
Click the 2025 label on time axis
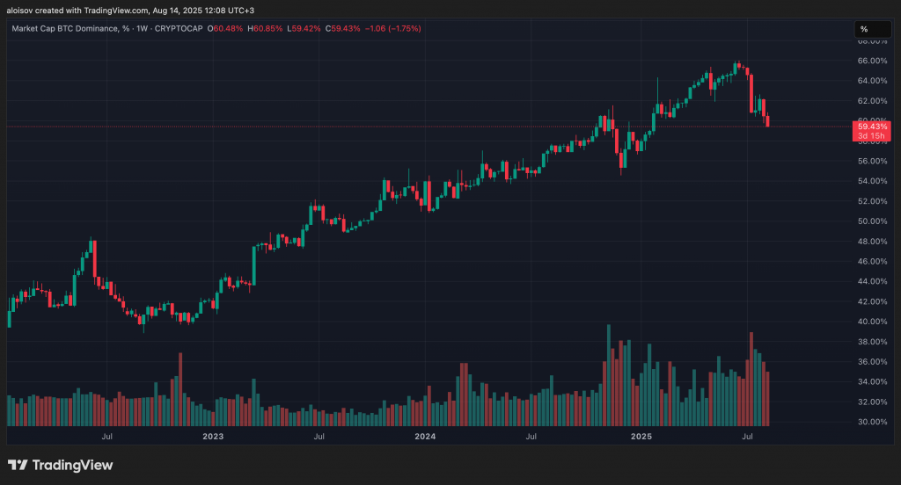click(x=641, y=436)
